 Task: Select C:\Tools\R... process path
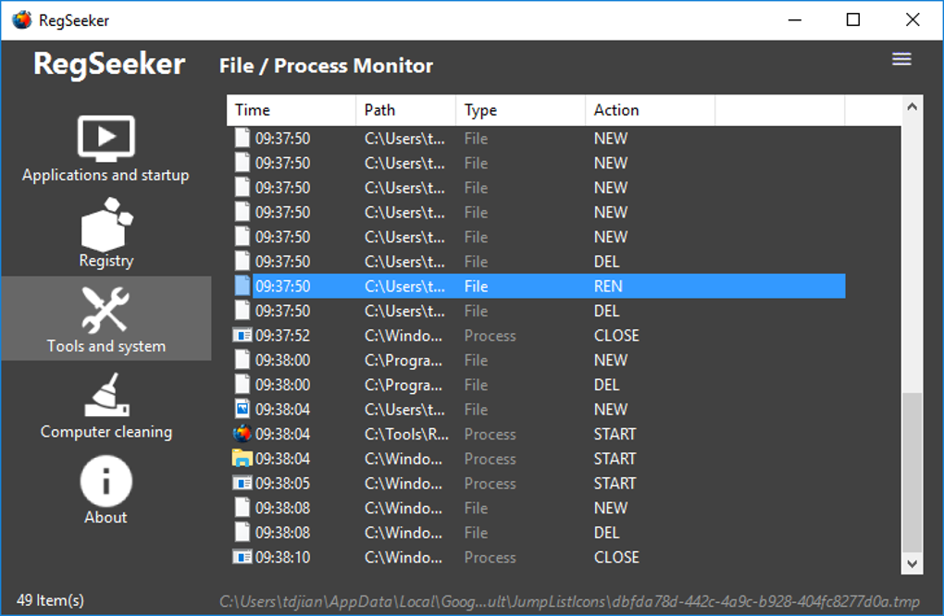pos(406,435)
